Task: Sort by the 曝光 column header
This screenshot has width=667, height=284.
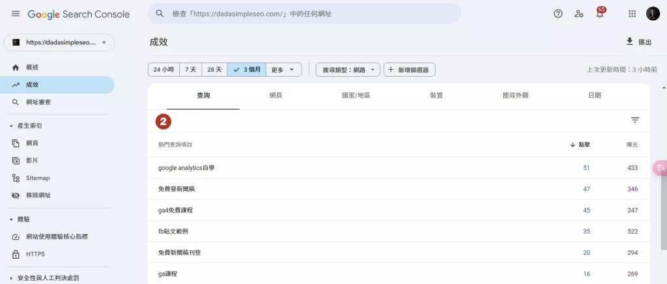Action: [x=632, y=145]
